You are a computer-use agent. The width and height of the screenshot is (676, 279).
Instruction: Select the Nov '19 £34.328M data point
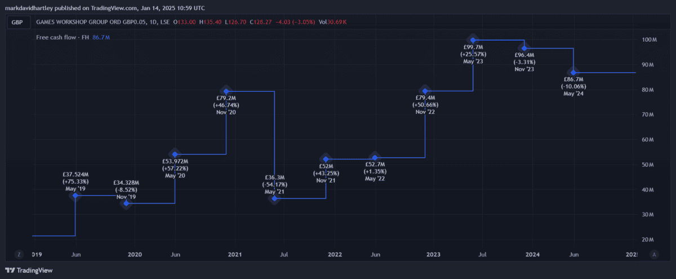coord(127,203)
